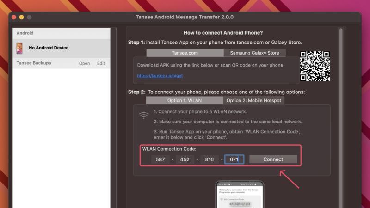Image resolution: width=370 pixels, height=208 pixels.
Task: Minimize the window with yellow button
Action: click(21, 17)
